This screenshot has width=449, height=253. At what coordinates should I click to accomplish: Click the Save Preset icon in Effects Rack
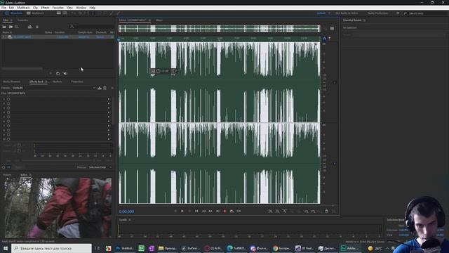[100, 88]
